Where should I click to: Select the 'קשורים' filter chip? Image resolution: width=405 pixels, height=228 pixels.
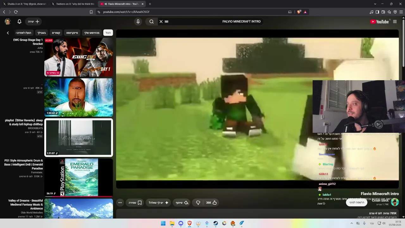click(56, 33)
